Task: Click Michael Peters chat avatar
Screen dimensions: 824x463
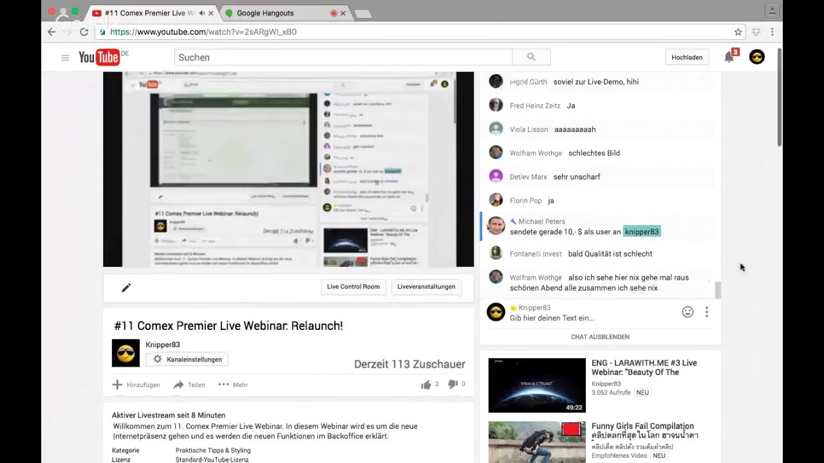Action: pos(496,226)
